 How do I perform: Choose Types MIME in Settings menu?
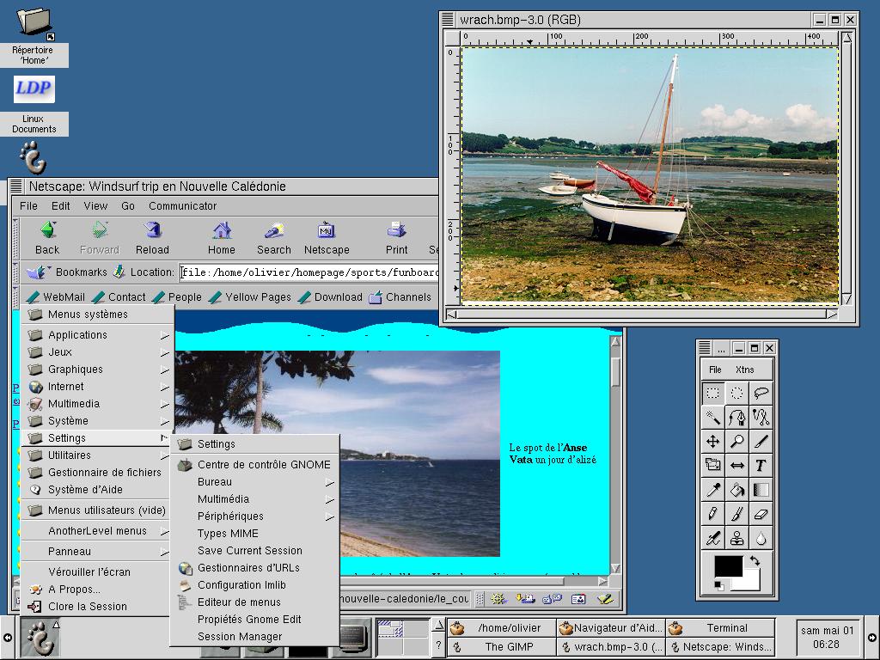pos(255,534)
